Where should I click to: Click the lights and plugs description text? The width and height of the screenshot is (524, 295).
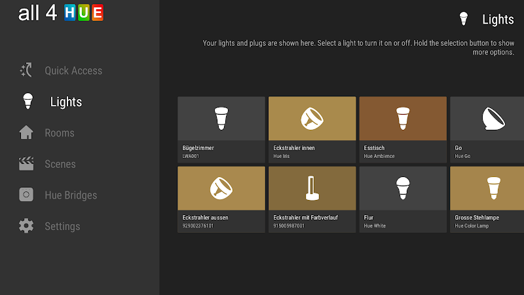[358, 47]
